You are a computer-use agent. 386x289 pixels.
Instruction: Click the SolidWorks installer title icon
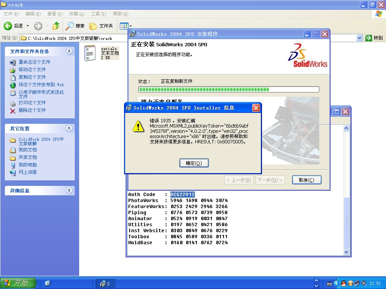pyautogui.click(x=132, y=34)
